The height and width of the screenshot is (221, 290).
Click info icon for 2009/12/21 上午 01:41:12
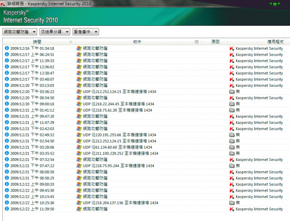(x=7, y=110)
